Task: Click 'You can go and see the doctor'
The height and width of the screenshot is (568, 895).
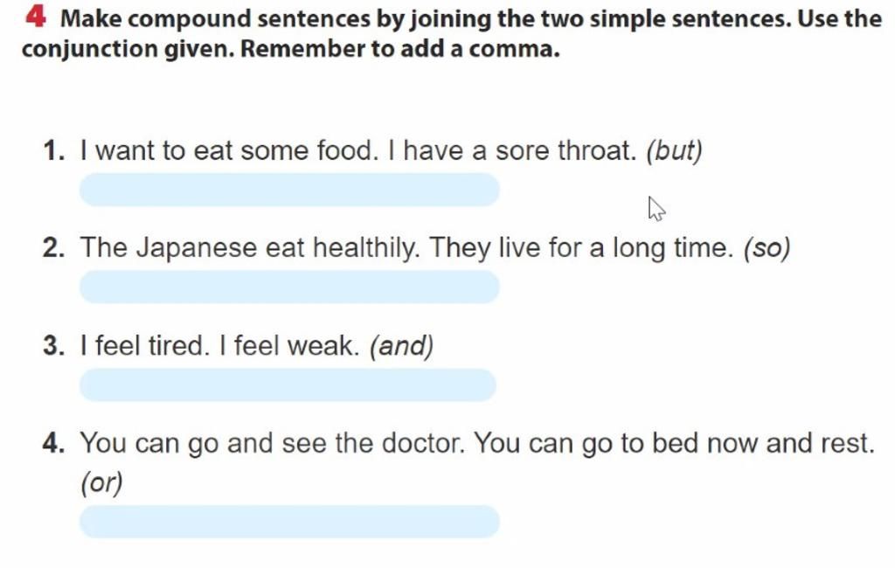Action: tap(273, 444)
